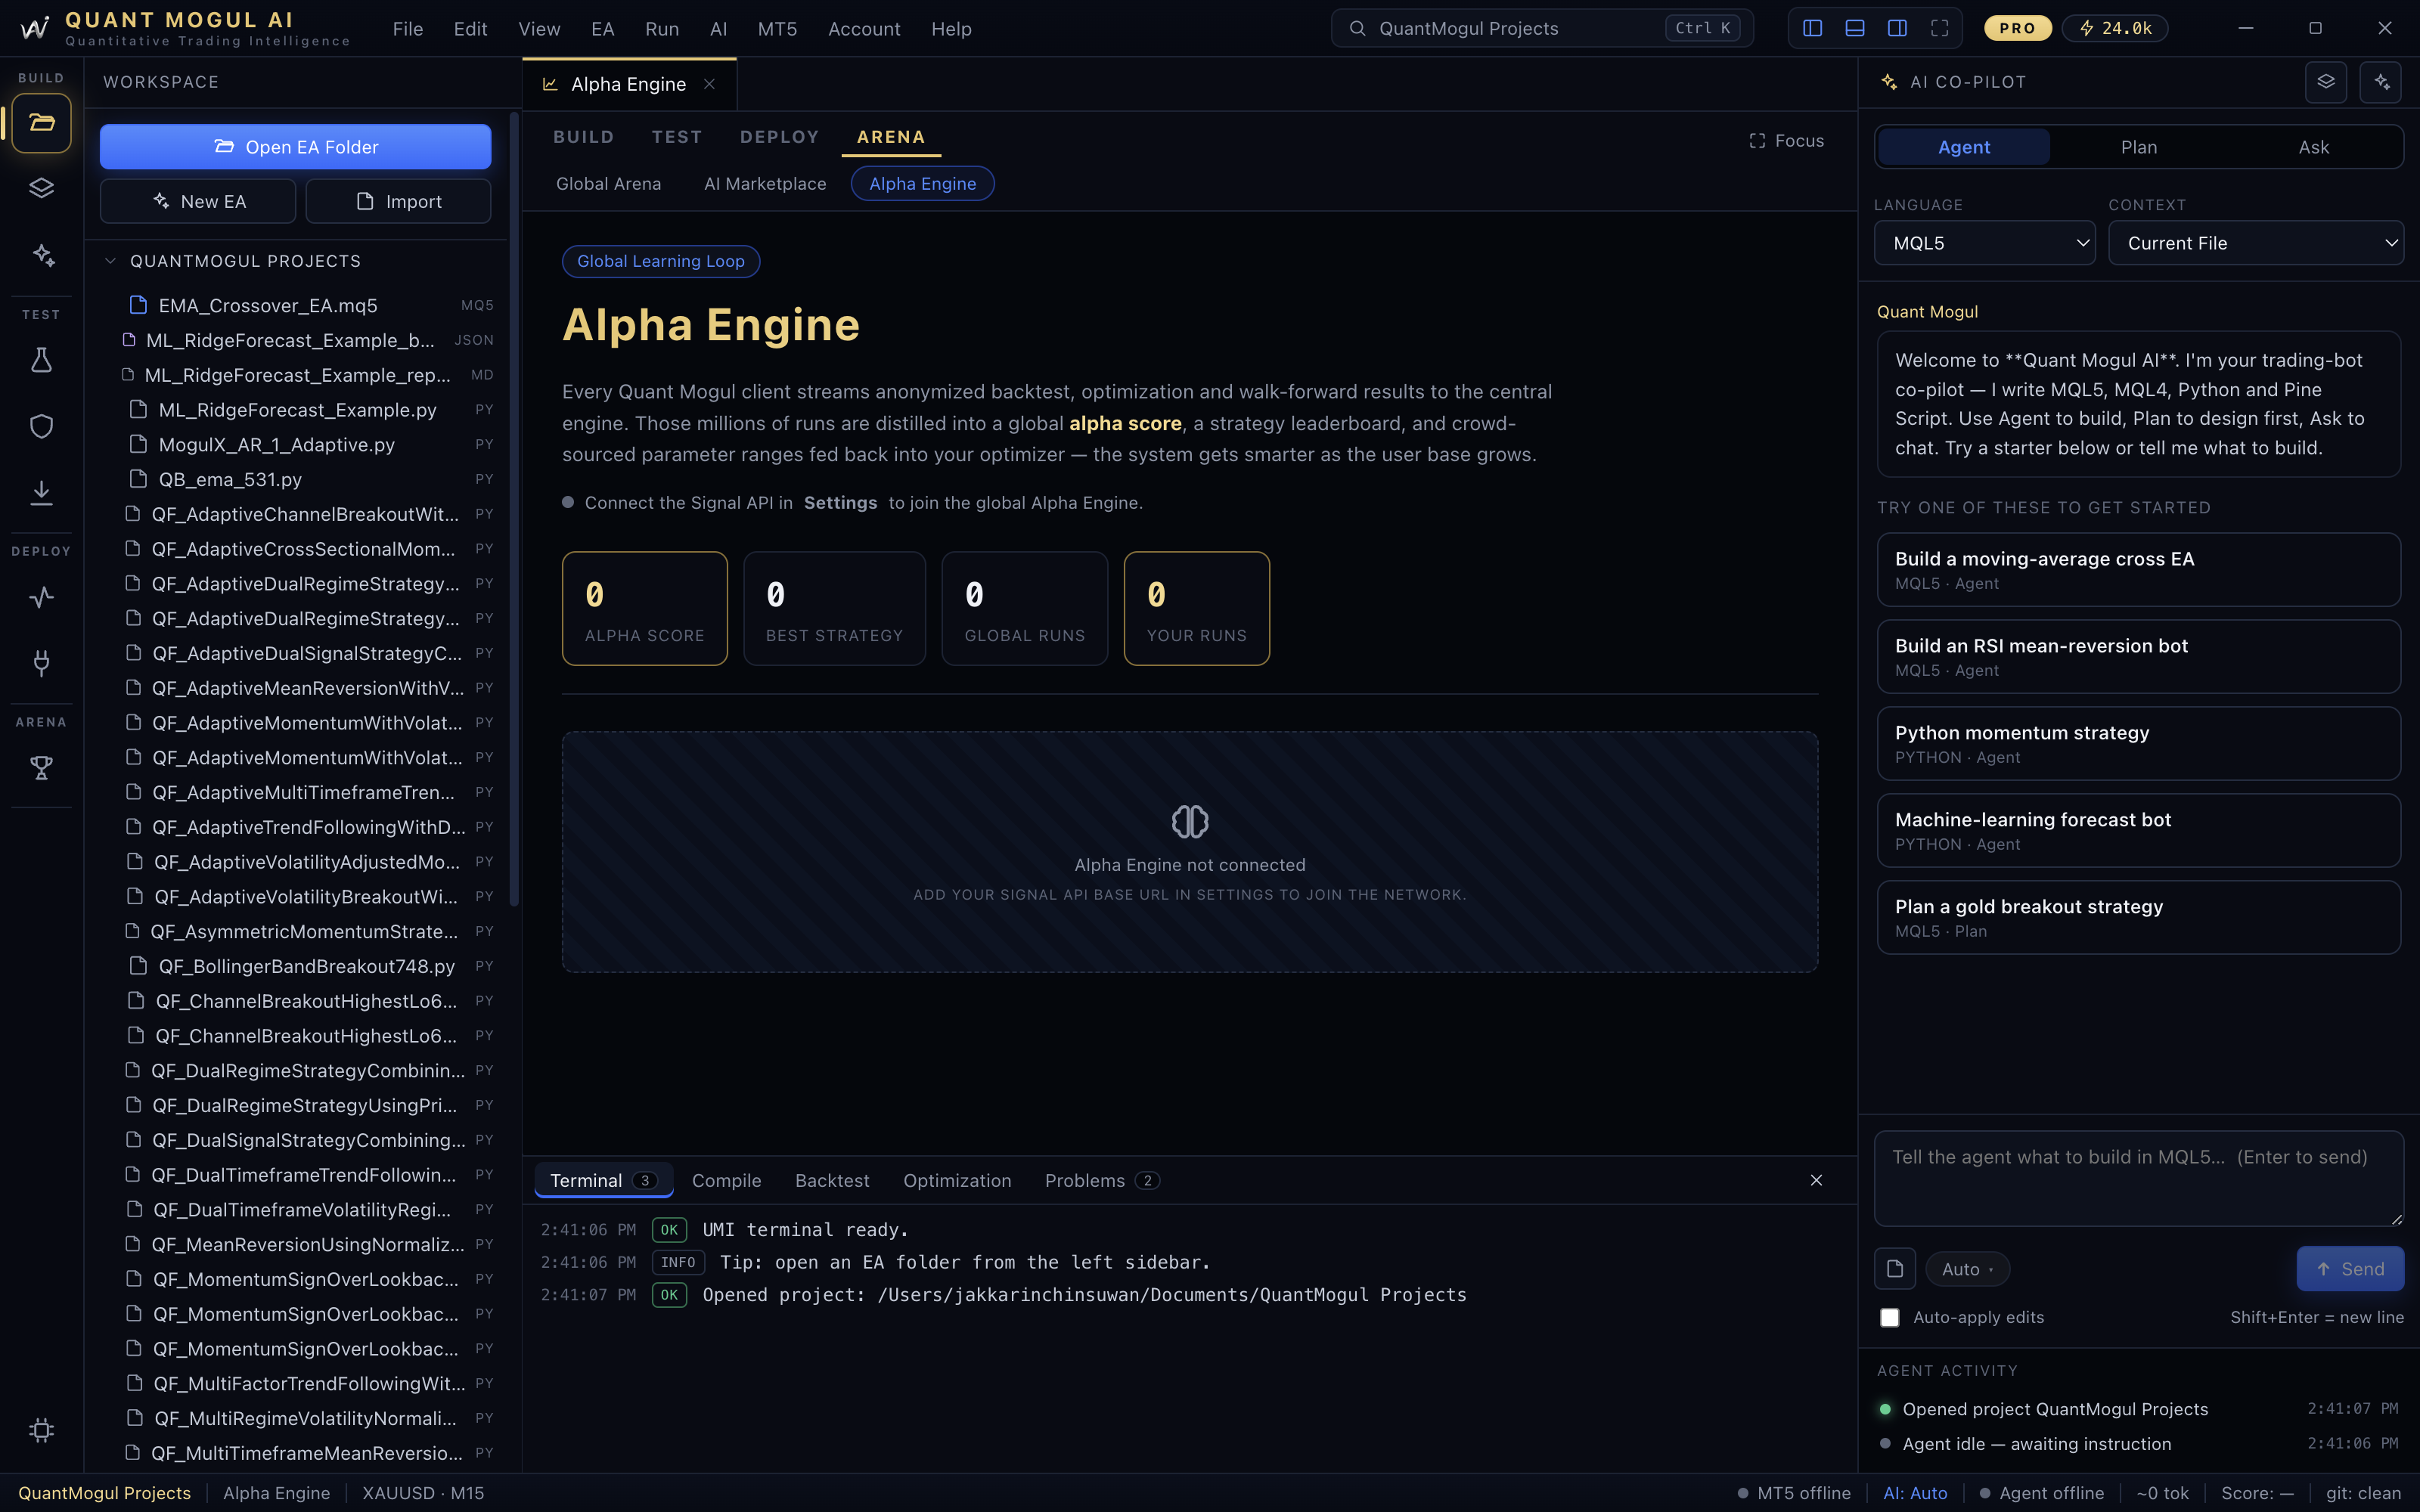Switch Co-Pilot to Agent mode
Image resolution: width=2420 pixels, height=1512 pixels.
pos(1964,147)
